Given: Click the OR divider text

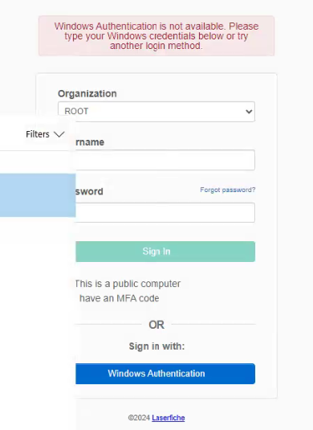Looking at the screenshot, I should point(156,325).
